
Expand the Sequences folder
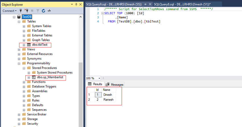(x=24, y=110)
